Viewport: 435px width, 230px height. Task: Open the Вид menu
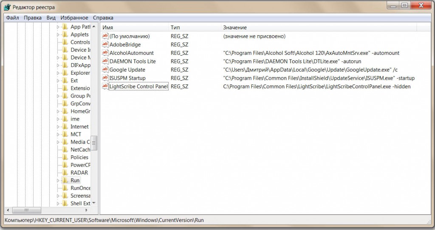[x=51, y=18]
